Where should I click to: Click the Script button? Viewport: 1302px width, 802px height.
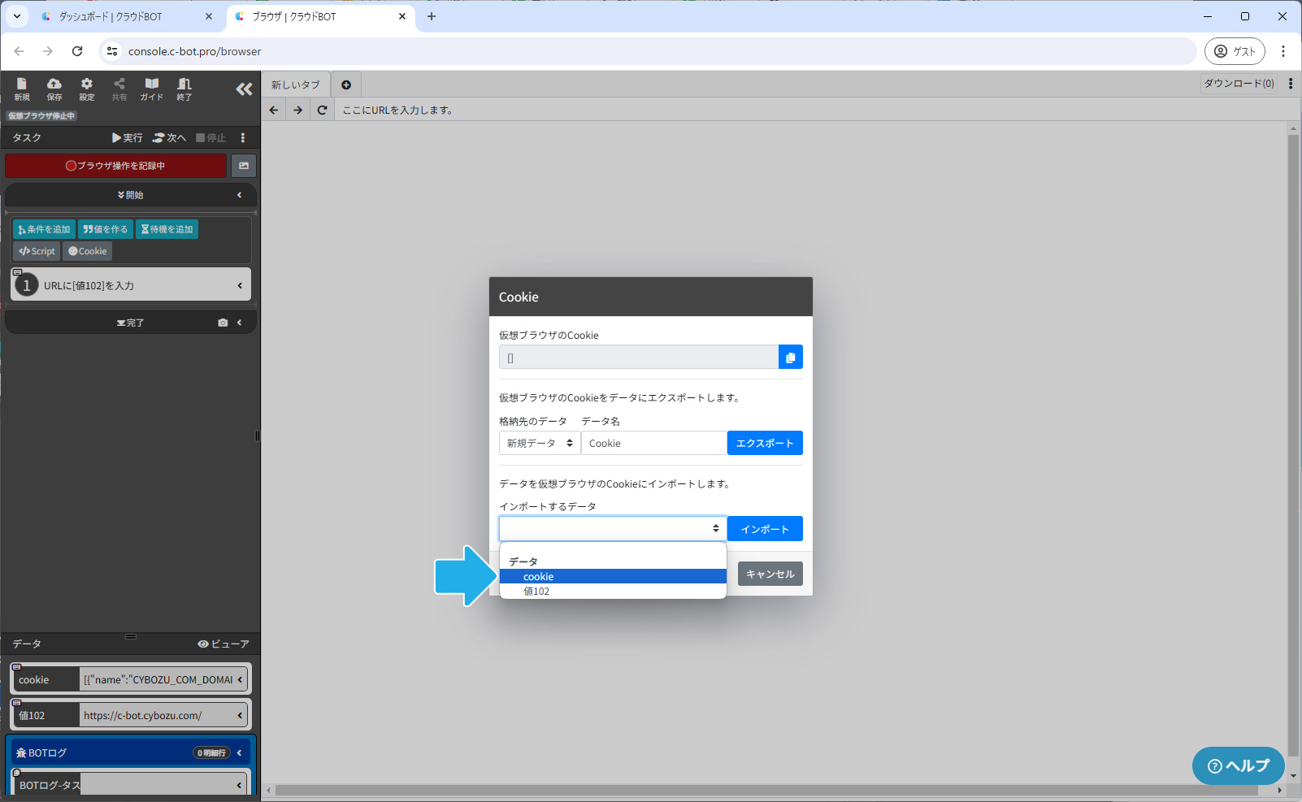click(37, 251)
